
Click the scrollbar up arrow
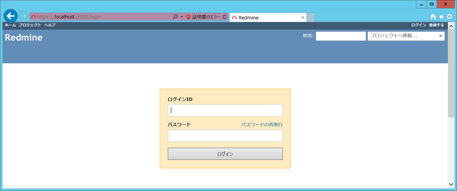[451, 26]
